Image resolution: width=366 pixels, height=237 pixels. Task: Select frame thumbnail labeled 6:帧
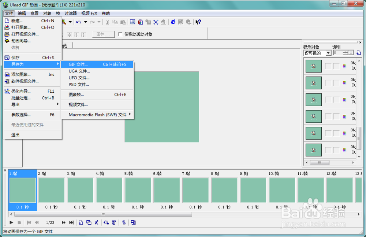[167, 190]
